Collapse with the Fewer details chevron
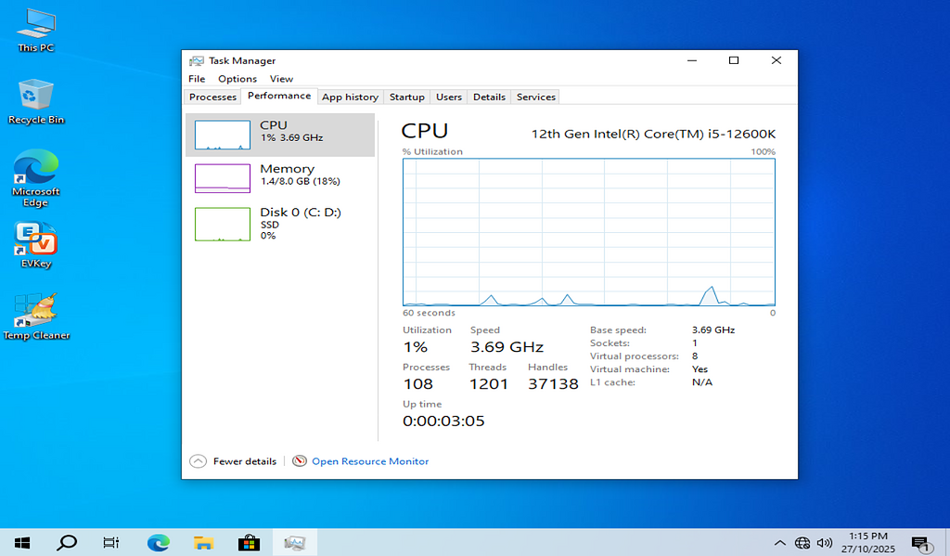The width and height of the screenshot is (950, 556). coord(198,461)
